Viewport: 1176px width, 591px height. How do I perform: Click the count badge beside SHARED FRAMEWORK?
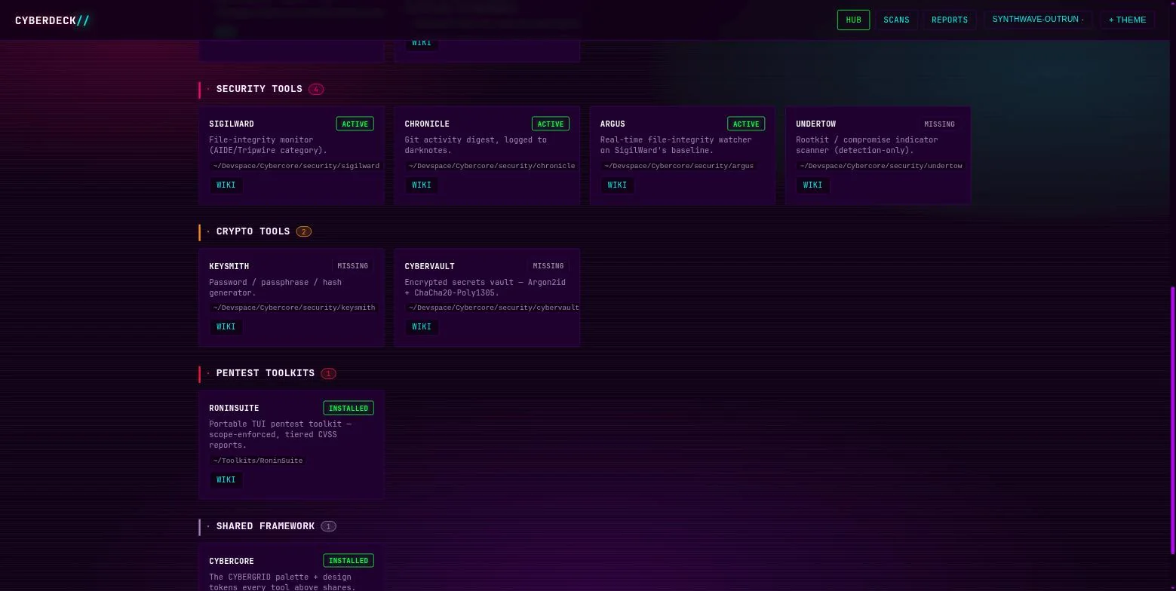pyautogui.click(x=328, y=526)
